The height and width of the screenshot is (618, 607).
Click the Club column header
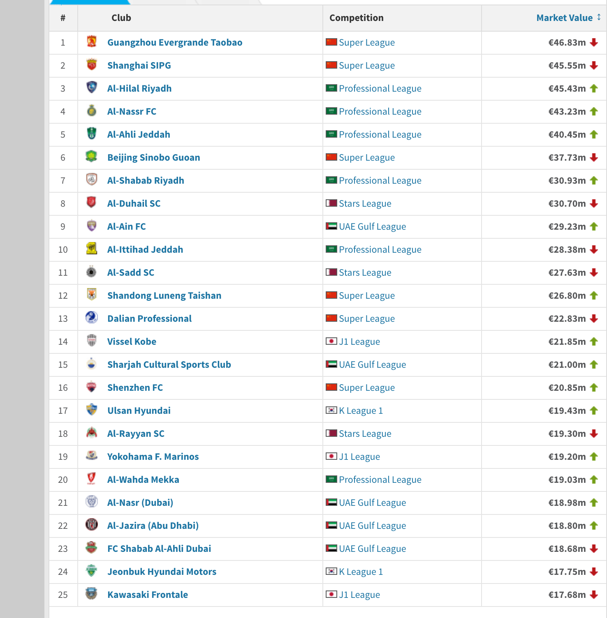[x=121, y=18]
